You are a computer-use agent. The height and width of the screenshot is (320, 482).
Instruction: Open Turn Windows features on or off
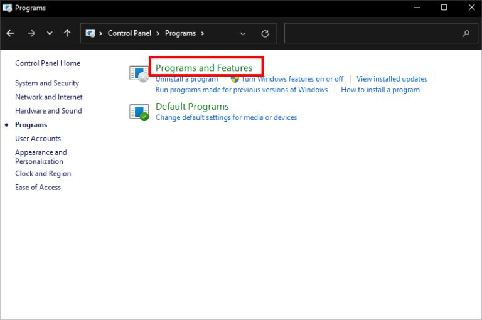pos(292,79)
